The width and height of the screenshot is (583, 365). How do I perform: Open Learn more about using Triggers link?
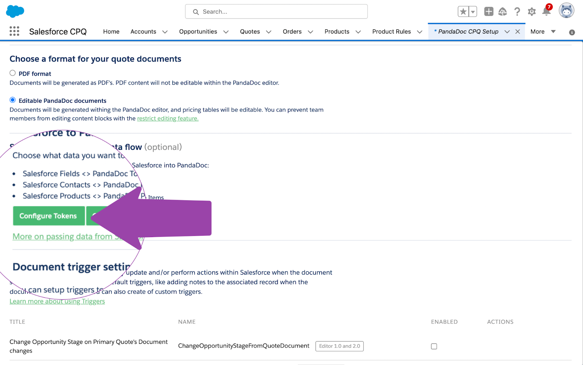click(x=57, y=301)
